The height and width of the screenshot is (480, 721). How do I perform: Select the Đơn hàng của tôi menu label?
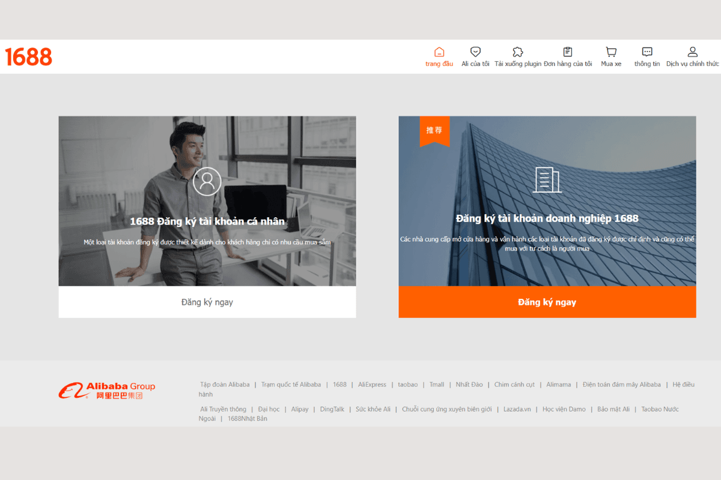point(568,64)
